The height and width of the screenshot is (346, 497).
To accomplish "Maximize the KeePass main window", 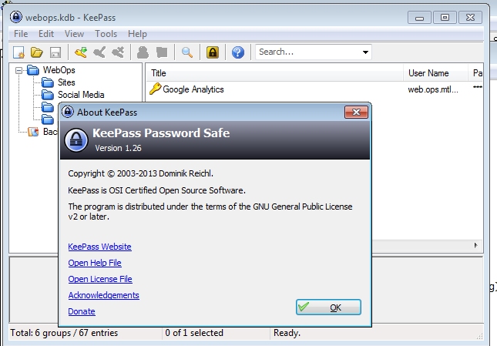I will point(445,18).
